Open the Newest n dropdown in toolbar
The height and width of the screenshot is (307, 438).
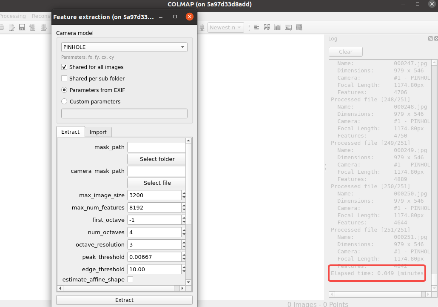[226, 27]
